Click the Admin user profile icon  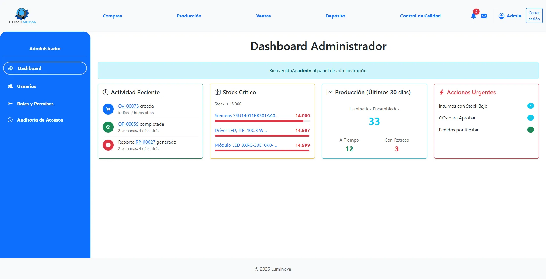501,16
